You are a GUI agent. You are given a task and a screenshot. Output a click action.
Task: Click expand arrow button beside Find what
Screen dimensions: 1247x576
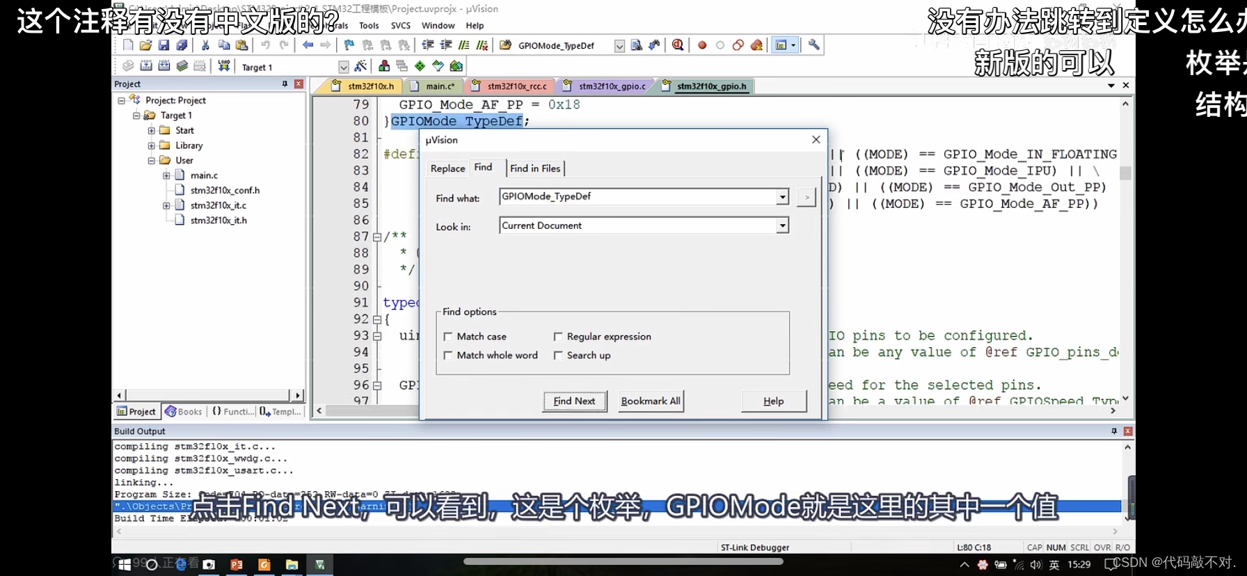click(806, 198)
